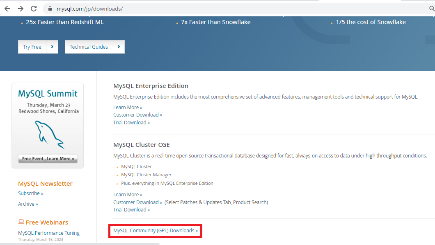Go forward to the next page
435x245 pixels.
coord(21,9)
